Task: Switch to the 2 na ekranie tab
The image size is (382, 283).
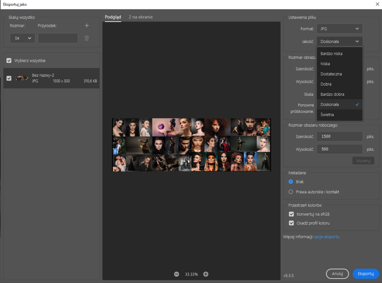Action: coord(141,17)
